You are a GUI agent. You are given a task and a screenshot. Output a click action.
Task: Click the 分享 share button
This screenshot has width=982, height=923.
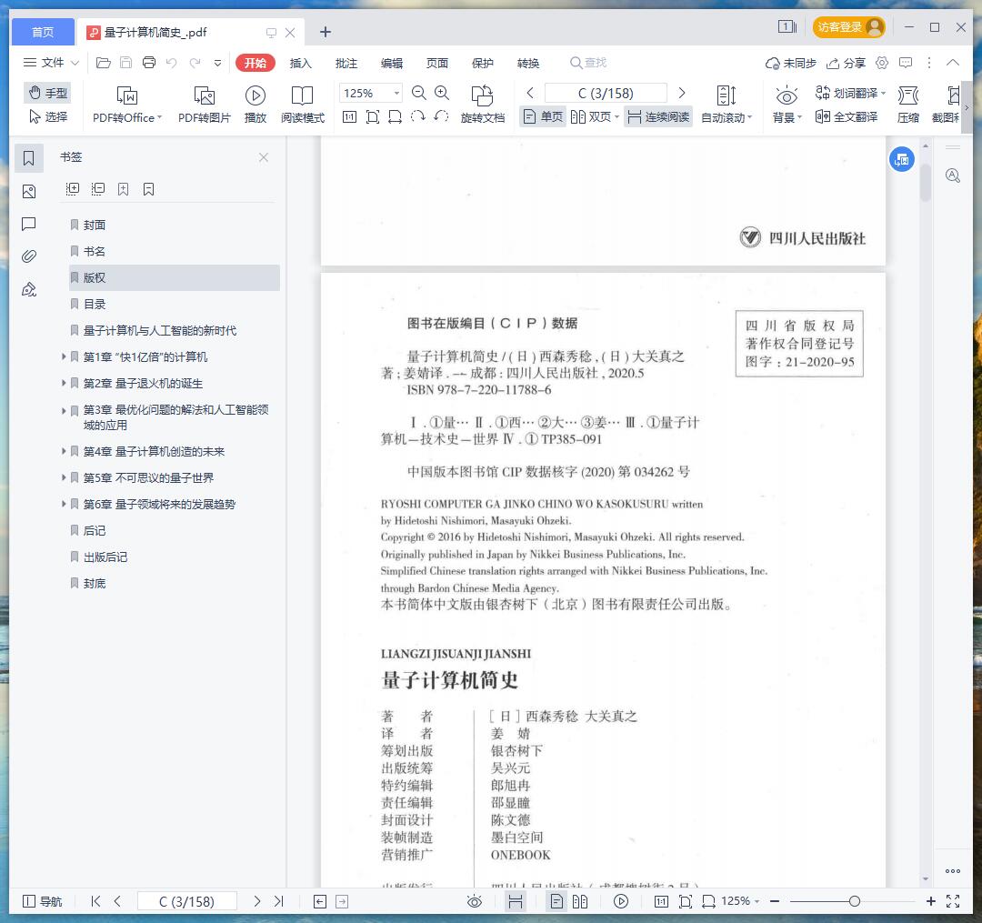(x=847, y=63)
